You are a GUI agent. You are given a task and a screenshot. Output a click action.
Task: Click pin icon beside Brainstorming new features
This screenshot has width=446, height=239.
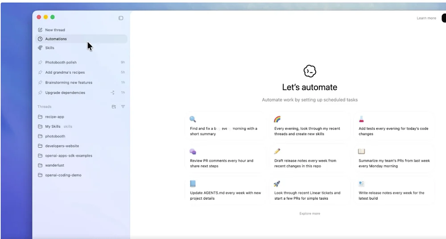40,83
